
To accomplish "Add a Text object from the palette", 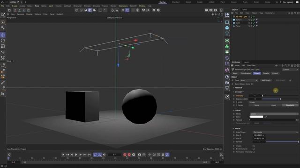I will point(227,34).
